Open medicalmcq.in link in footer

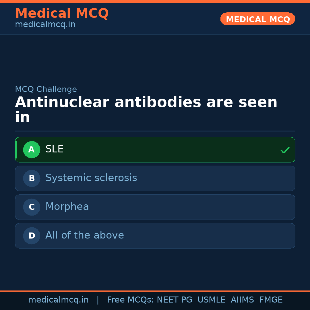[x=58, y=300]
